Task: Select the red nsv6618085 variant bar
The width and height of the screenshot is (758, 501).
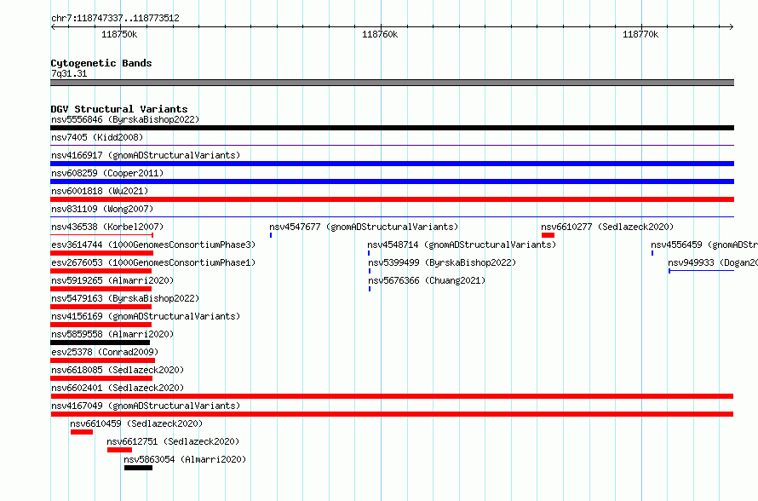Action: click(x=101, y=378)
